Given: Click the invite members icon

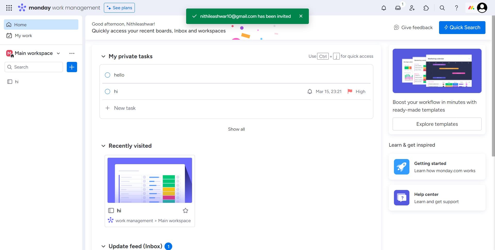Looking at the screenshot, I should click(412, 8).
